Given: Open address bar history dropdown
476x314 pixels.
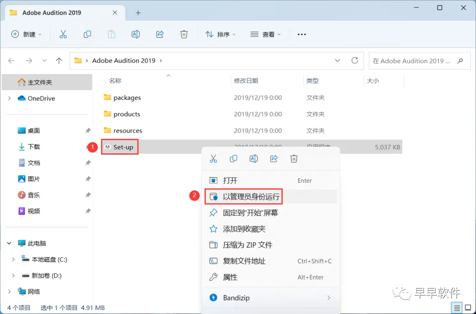Looking at the screenshot, I should [337, 60].
